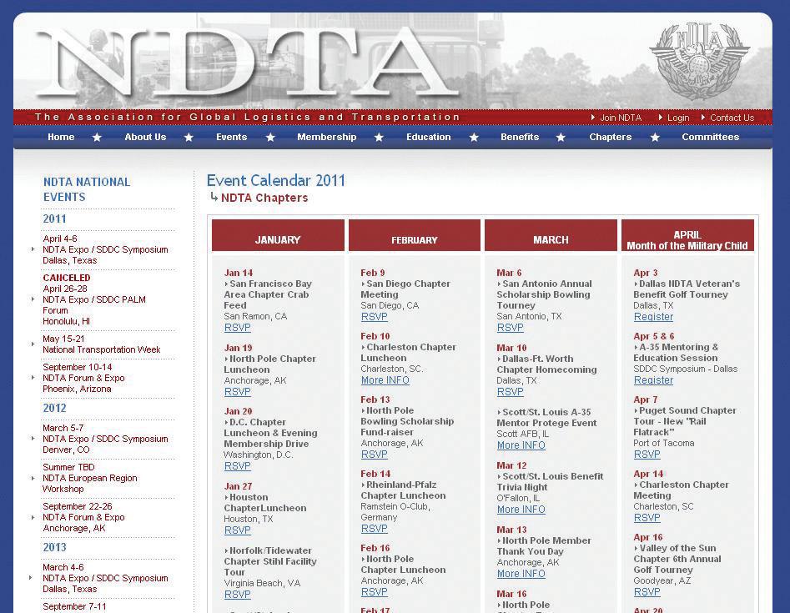Open North Pole Bowling Scholarship Fund-raiser
The height and width of the screenshot is (613, 790).
click(x=407, y=422)
